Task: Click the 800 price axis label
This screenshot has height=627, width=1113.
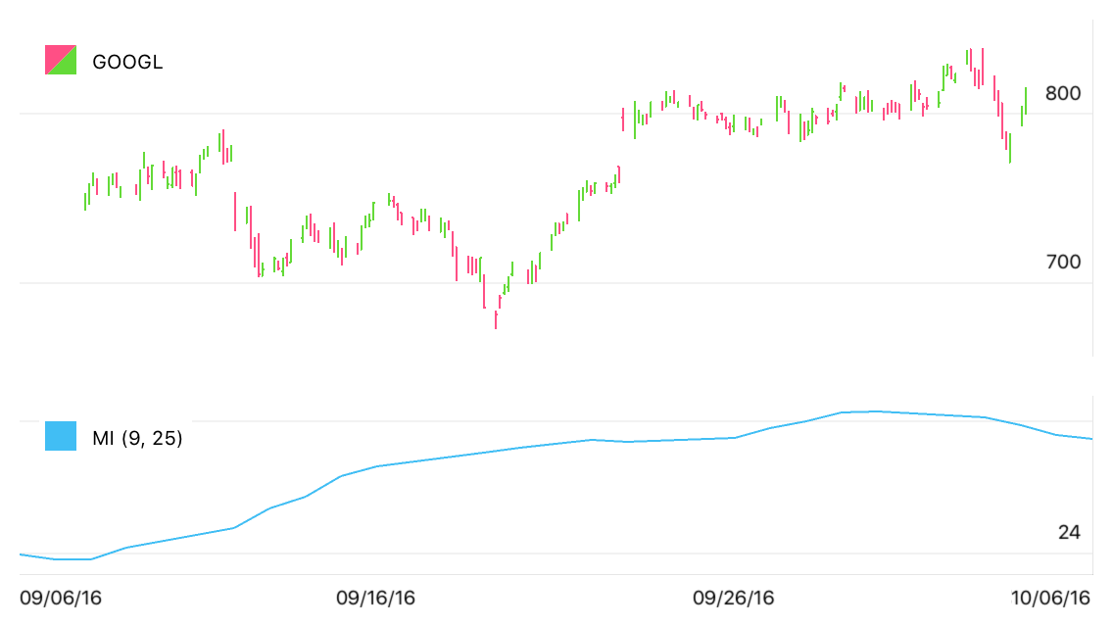Action: 1062,94
